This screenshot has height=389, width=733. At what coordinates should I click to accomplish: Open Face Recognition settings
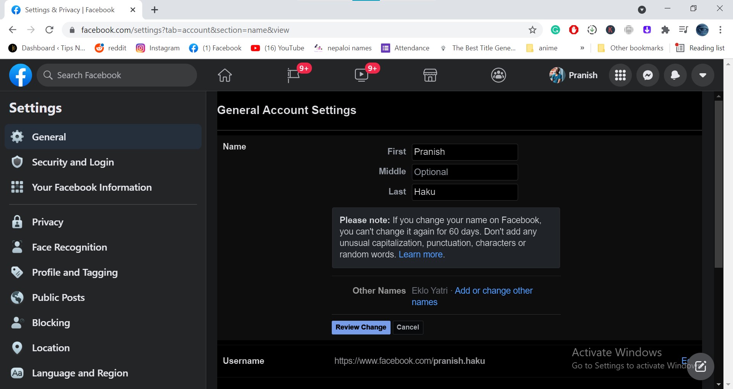103,247
